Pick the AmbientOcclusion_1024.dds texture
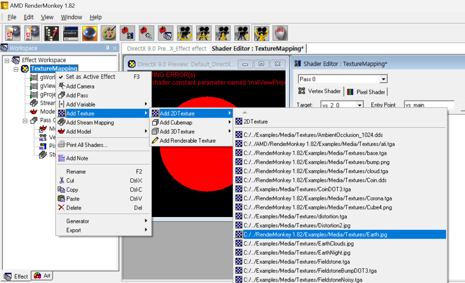This screenshot has height=283, width=465. pyautogui.click(x=340, y=135)
